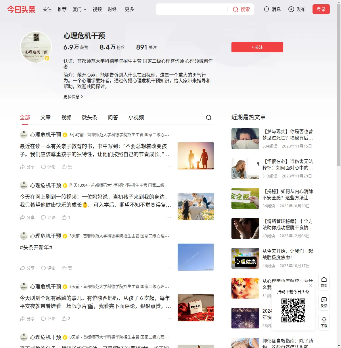
Task: Open 视频 in the top navigation
Action: pos(97,9)
